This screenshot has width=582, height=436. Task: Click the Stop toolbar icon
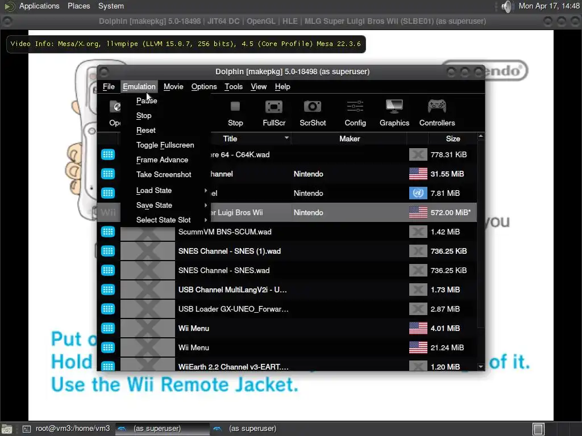point(235,113)
